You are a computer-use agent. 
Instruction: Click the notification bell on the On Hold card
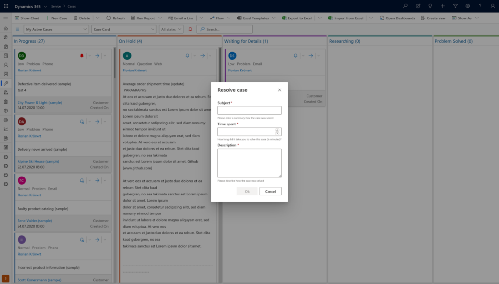187,55
